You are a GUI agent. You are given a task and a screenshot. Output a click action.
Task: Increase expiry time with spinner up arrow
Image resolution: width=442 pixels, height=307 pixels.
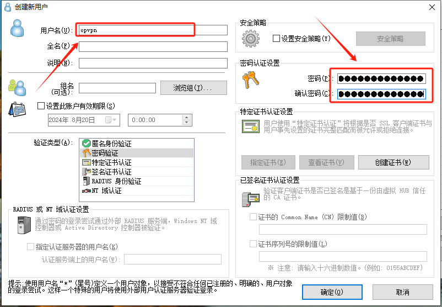click(x=187, y=117)
